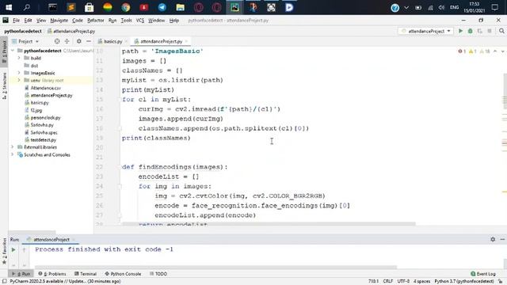
Task: Select Attendance.csv in project tree
Action: 46,88
